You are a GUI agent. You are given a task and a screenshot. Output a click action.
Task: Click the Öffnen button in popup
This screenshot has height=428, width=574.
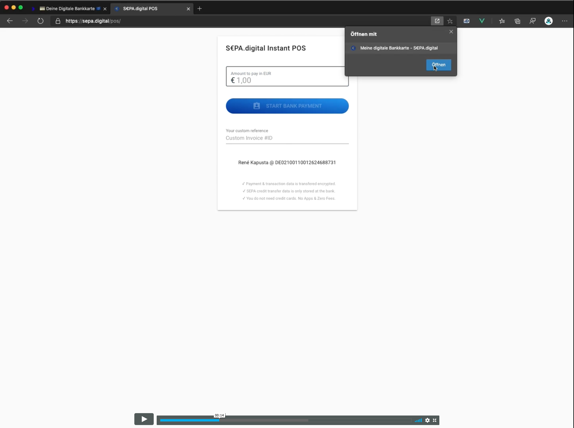(438, 65)
